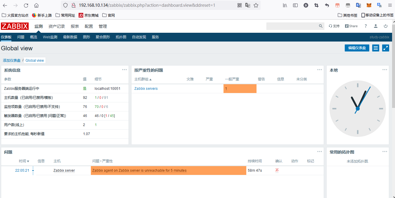
Task: Click the curved undo arrow extension icon
Action: click(x=327, y=5)
